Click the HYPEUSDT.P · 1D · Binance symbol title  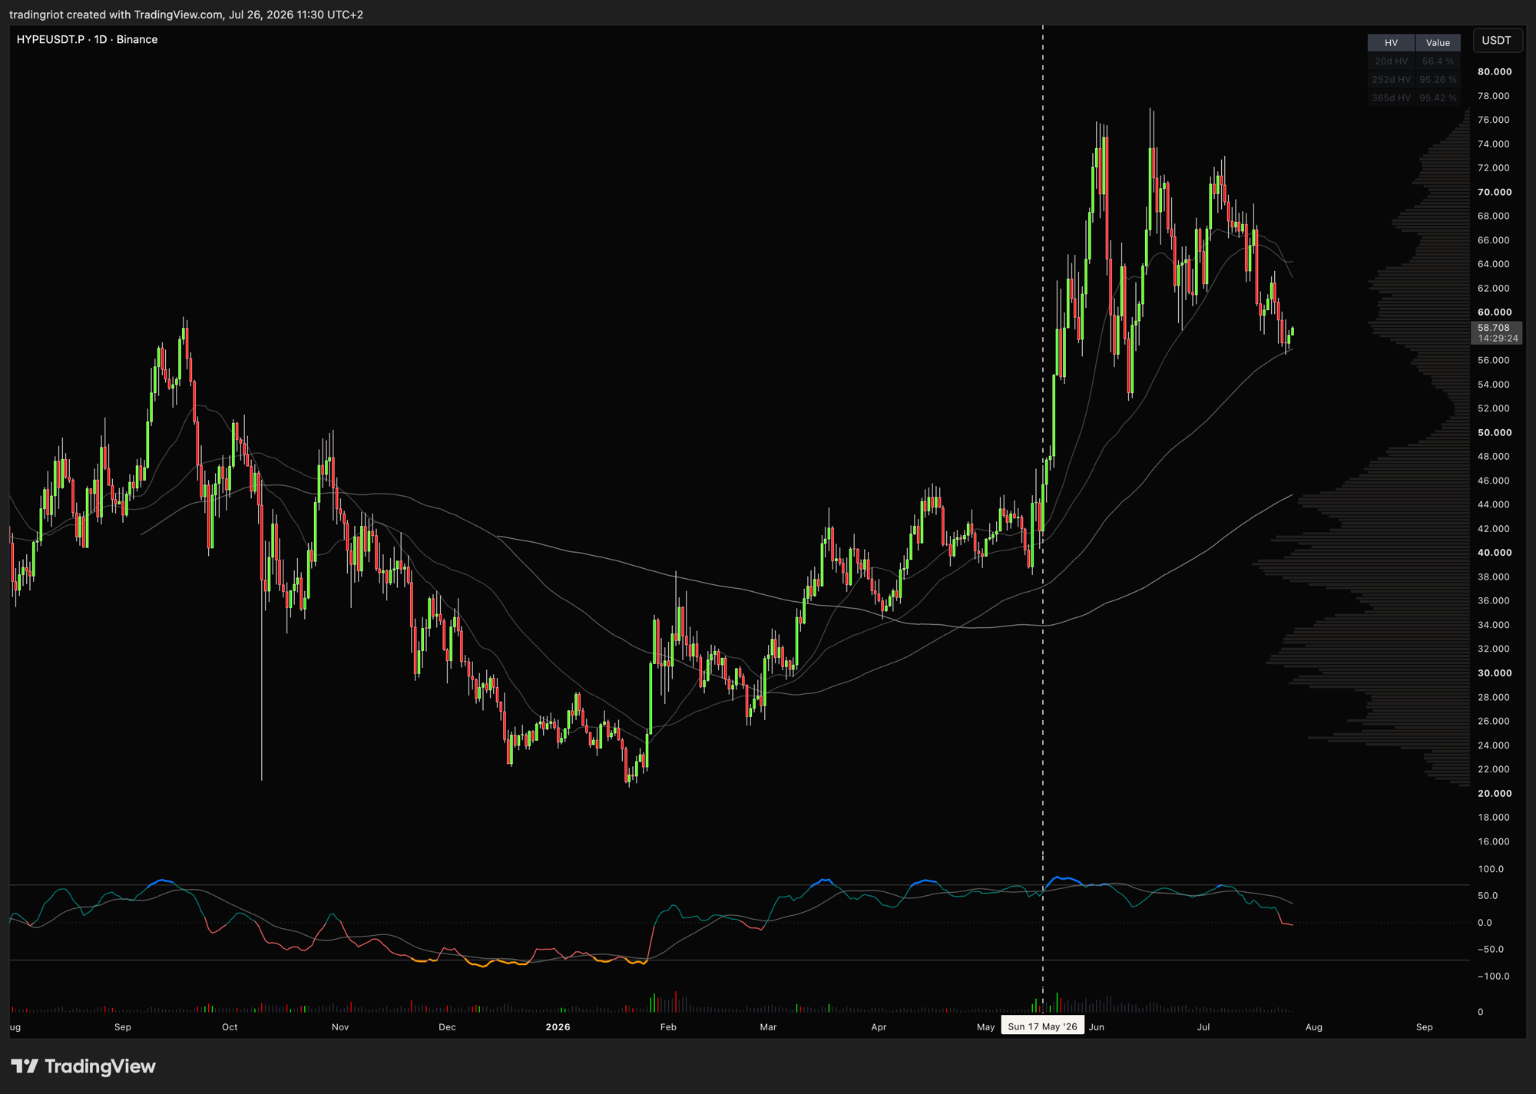(x=87, y=39)
